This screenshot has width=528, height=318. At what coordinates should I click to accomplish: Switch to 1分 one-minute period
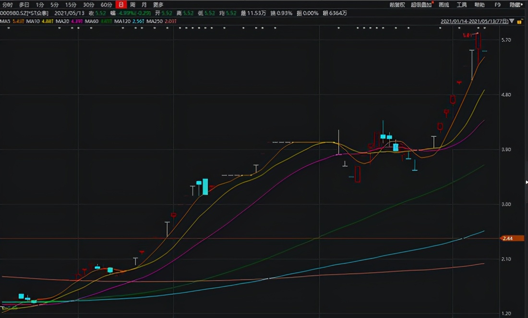click(40, 4)
